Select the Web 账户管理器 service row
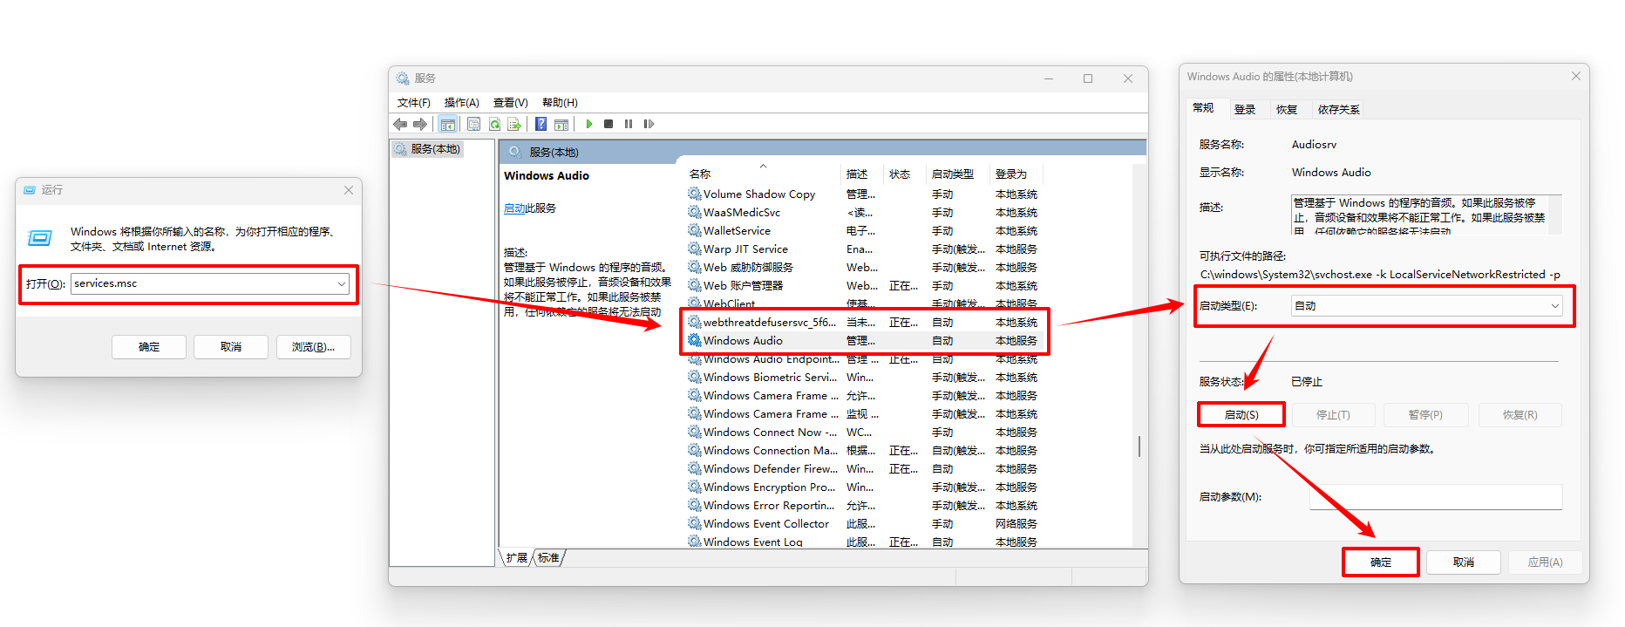This screenshot has width=1625, height=627. (863, 285)
